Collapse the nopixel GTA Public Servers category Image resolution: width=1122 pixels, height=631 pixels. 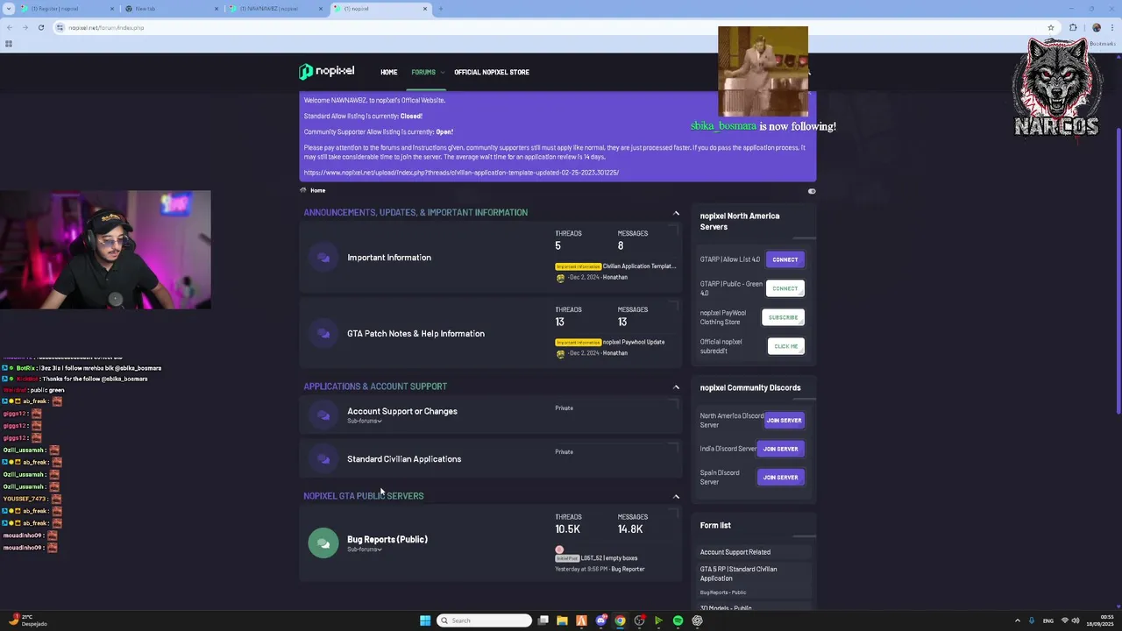[676, 496]
